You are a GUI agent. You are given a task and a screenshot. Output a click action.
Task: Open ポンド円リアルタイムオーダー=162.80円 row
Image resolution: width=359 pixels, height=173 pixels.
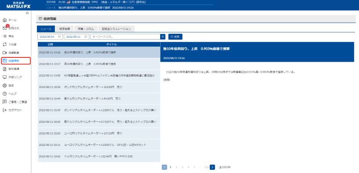pyautogui.click(x=99, y=87)
